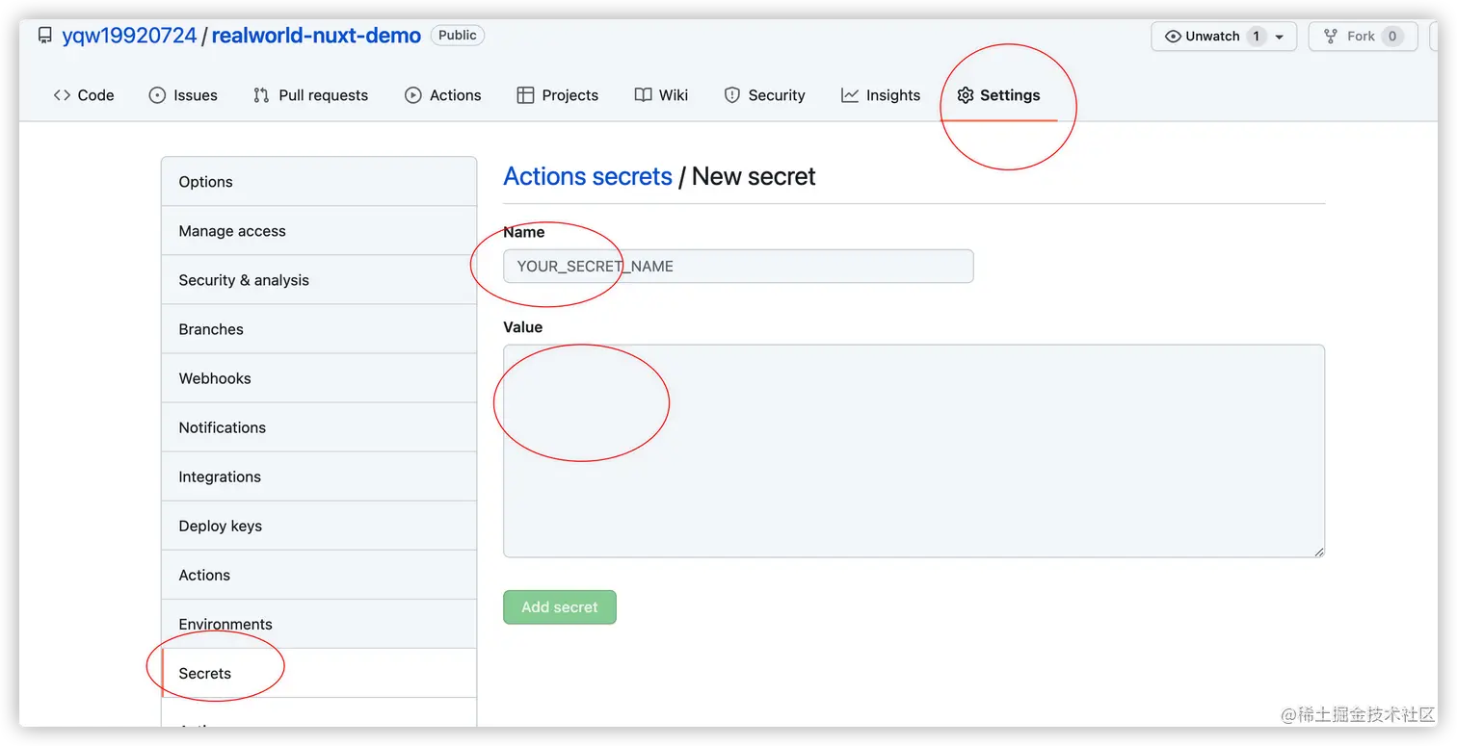Open Manage access settings
This screenshot has height=746, width=1457.
click(319, 231)
